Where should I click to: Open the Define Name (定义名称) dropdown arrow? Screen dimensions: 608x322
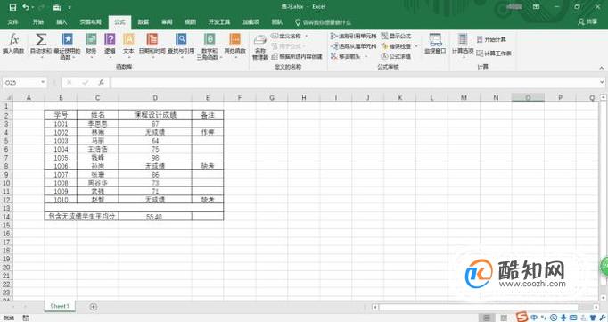[x=307, y=36]
